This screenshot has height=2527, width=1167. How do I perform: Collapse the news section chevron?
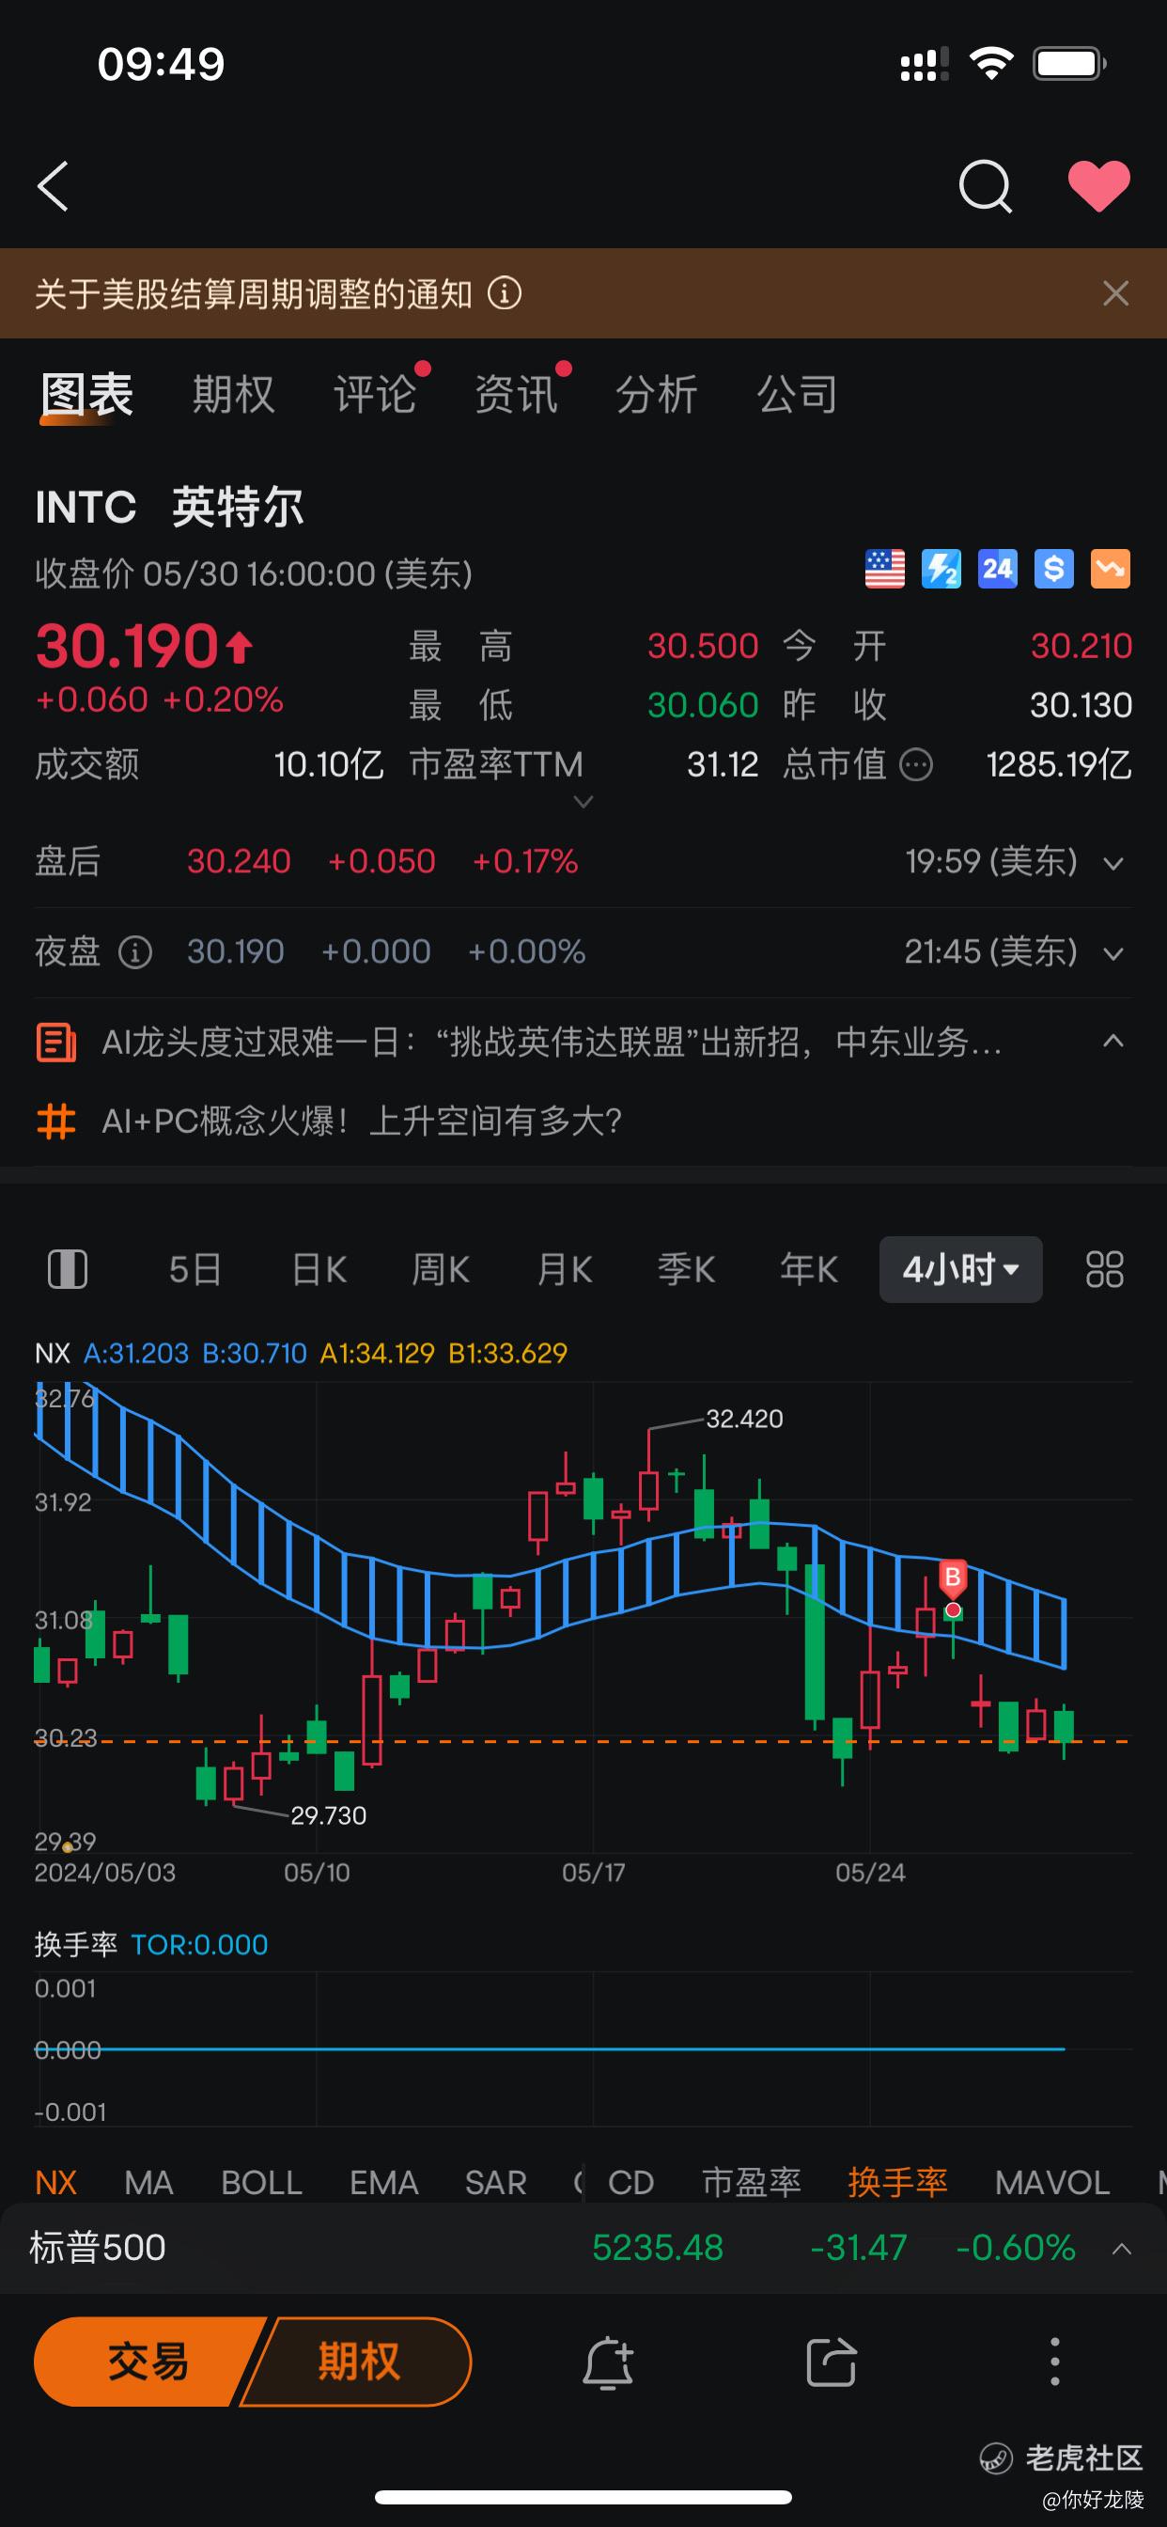(1113, 1040)
